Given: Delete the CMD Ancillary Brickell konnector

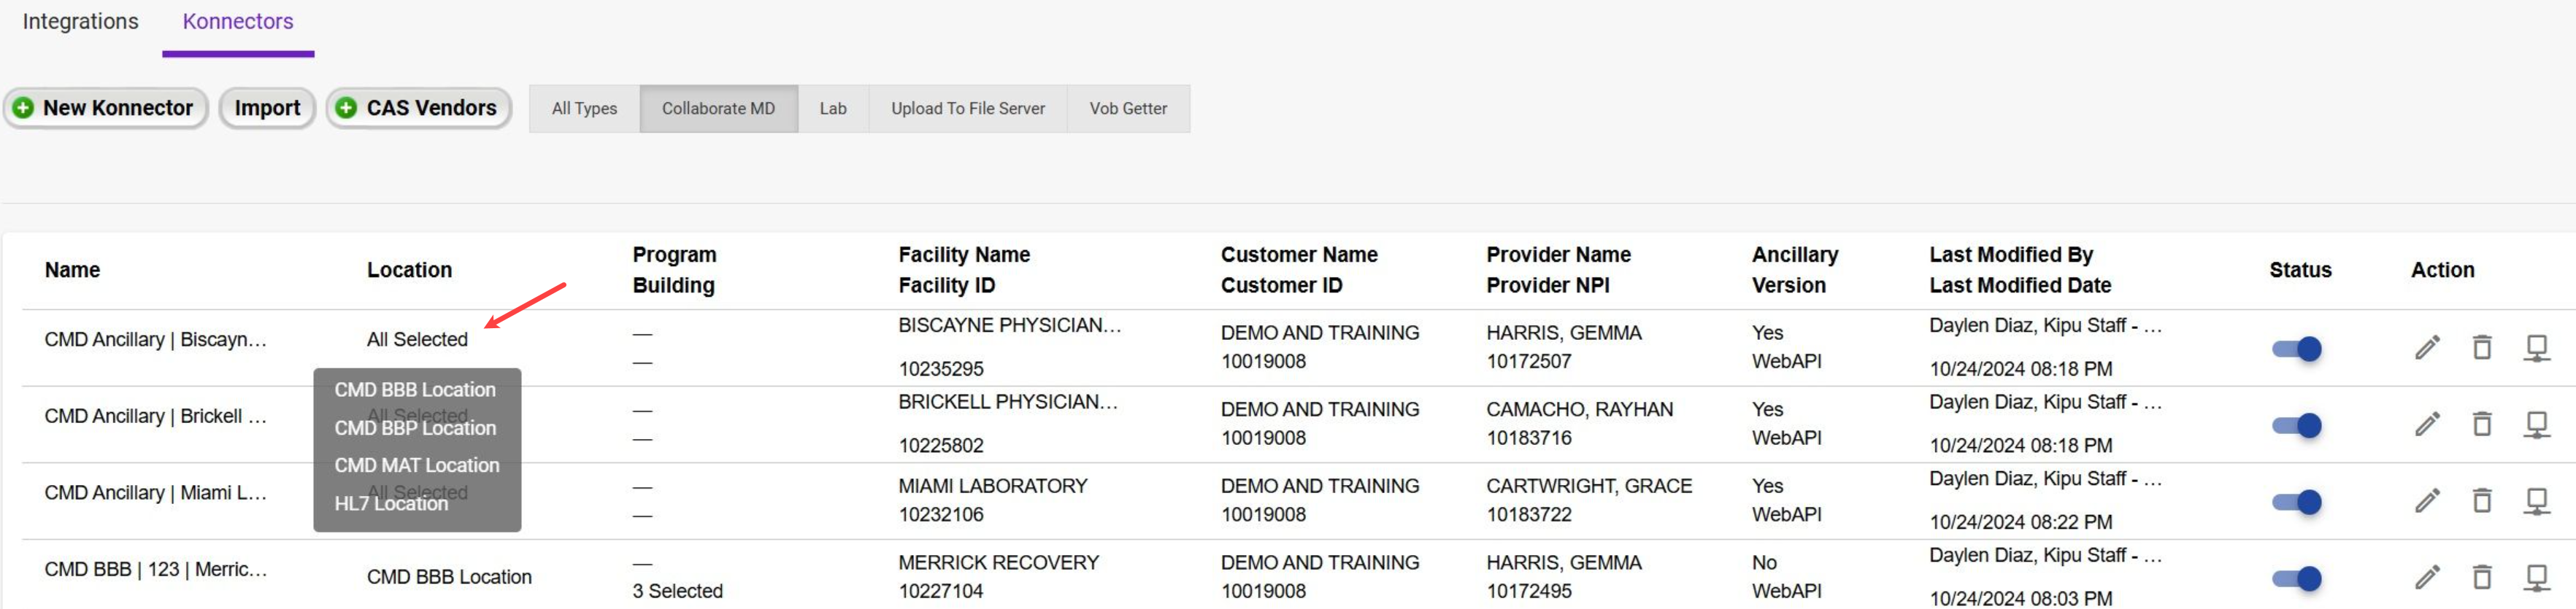Looking at the screenshot, I should 2482,424.
